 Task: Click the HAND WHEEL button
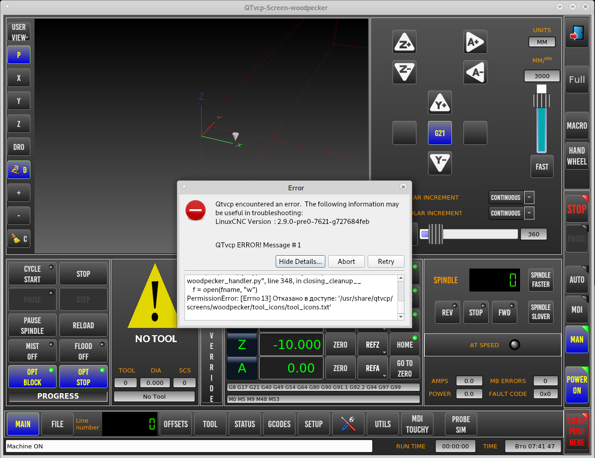(x=577, y=156)
